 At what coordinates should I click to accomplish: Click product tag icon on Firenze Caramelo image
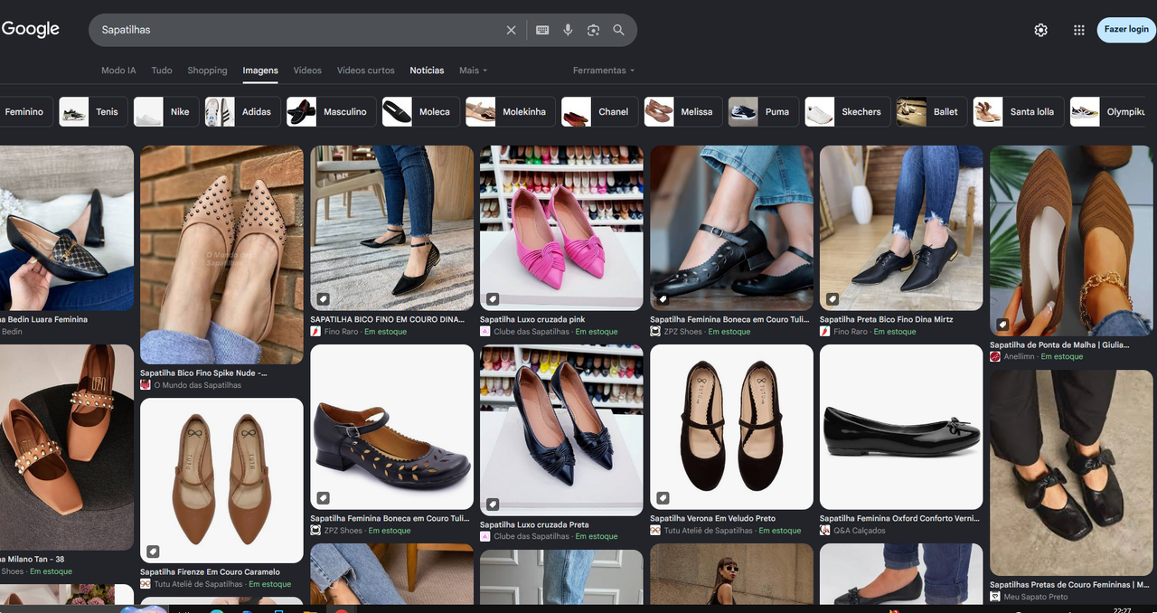(x=153, y=552)
